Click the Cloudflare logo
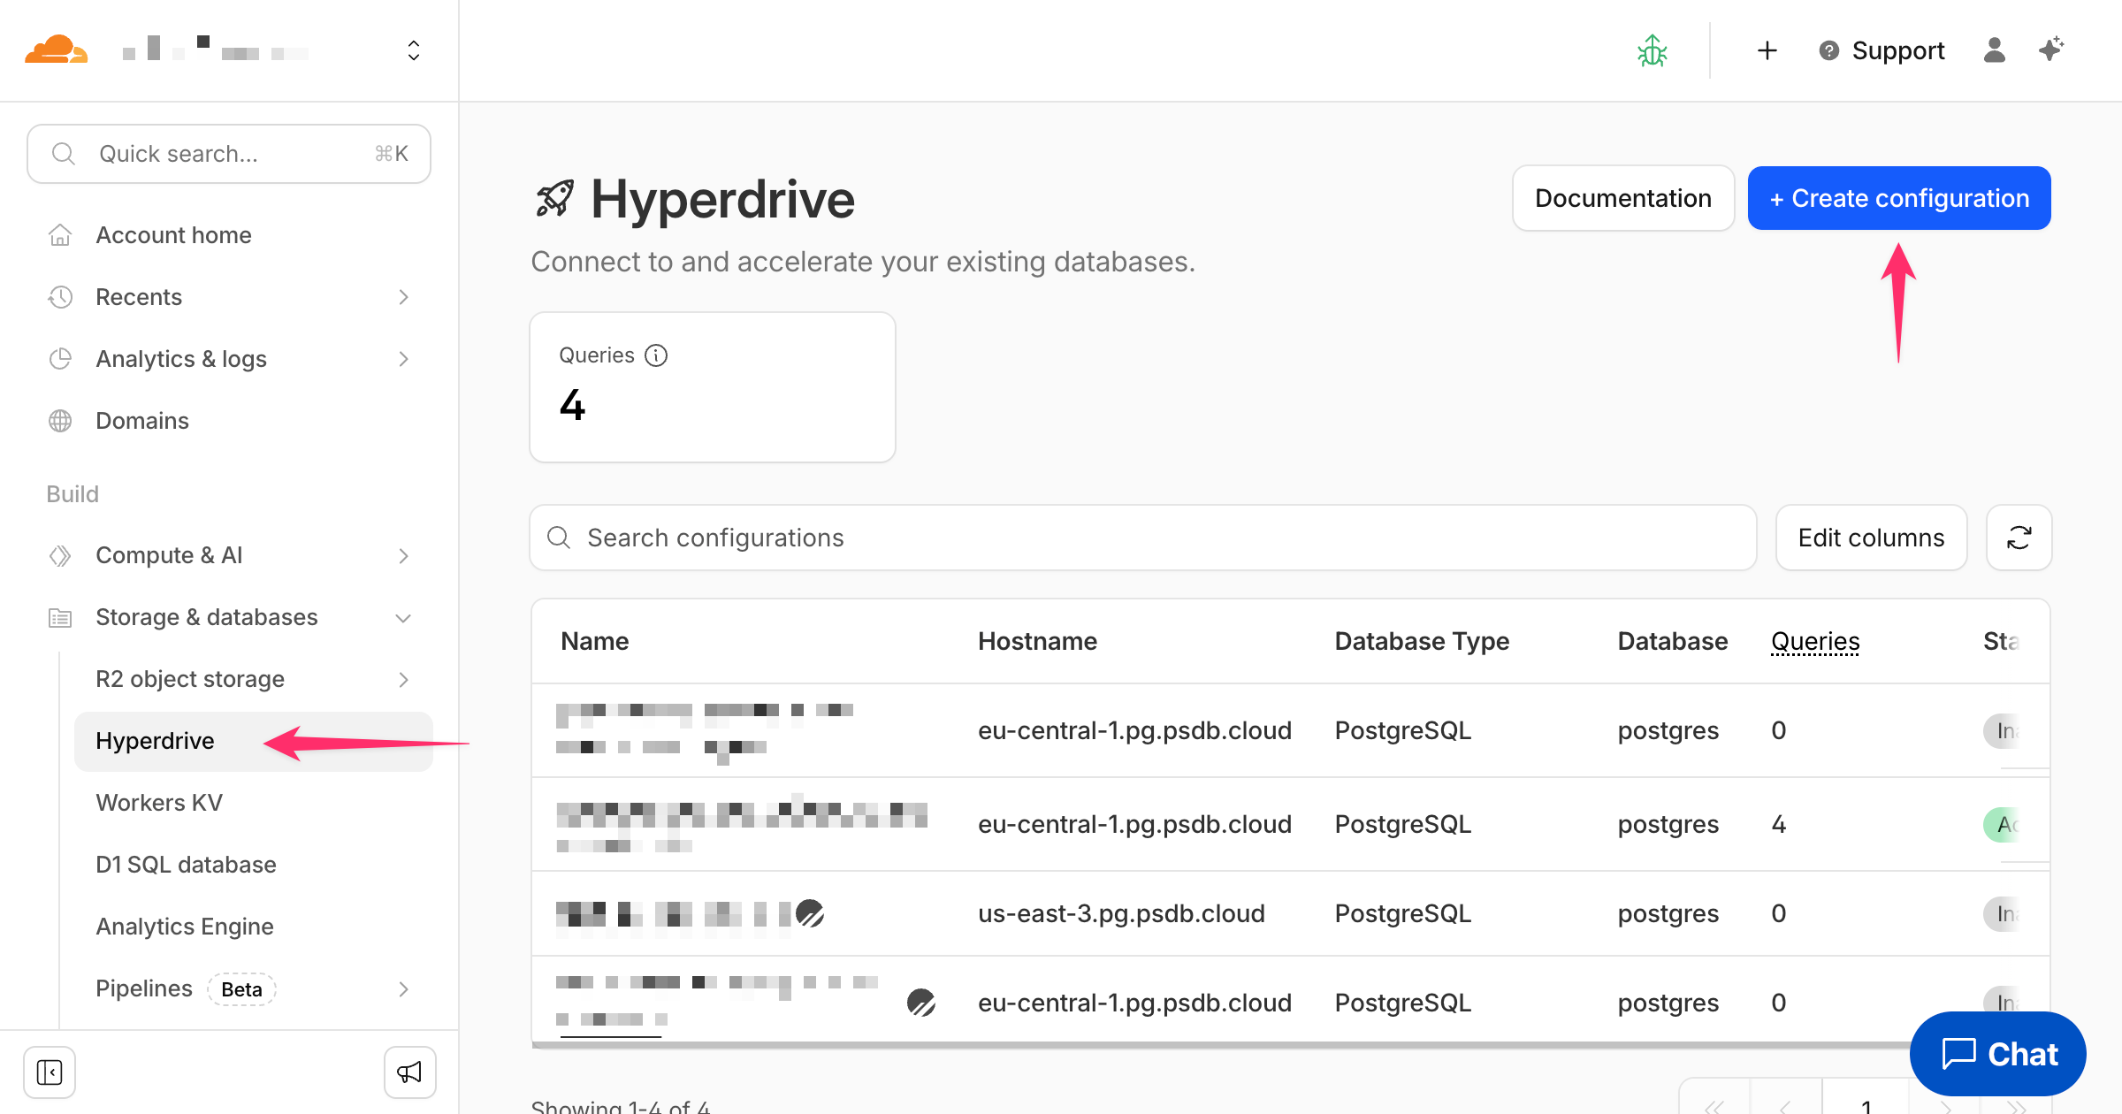This screenshot has height=1114, width=2122. click(x=58, y=50)
